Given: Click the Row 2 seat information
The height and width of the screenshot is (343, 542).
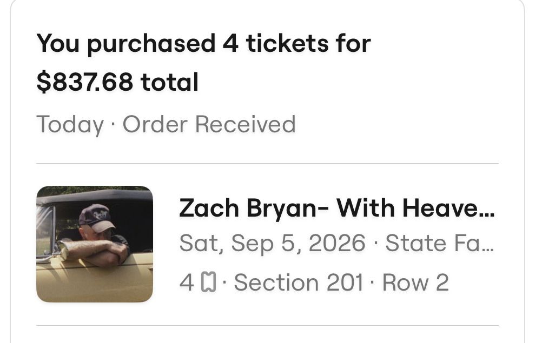Looking at the screenshot, I should click(x=417, y=281).
